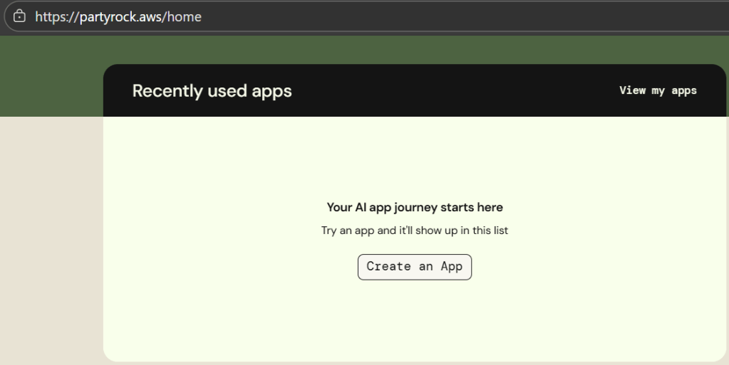
Task: Click the word 'apps' in View my apps
Action: (x=683, y=90)
